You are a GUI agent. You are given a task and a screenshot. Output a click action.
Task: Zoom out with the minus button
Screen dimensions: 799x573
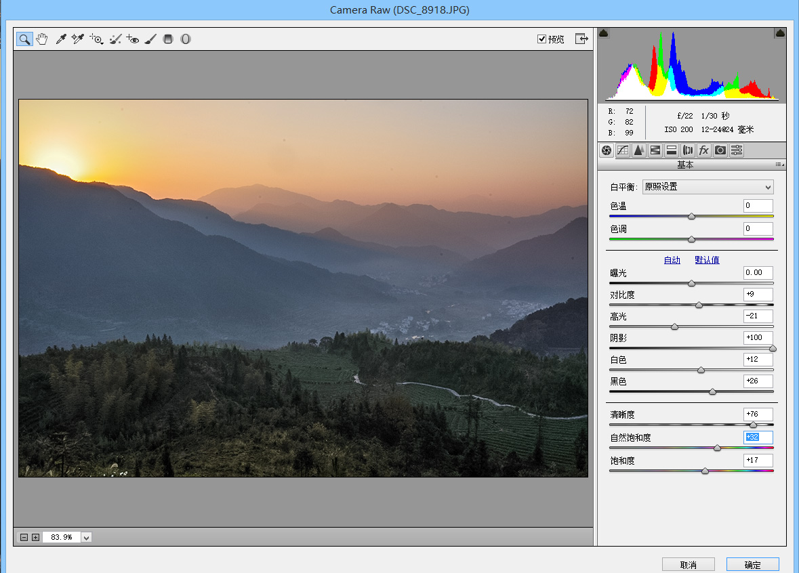click(24, 537)
